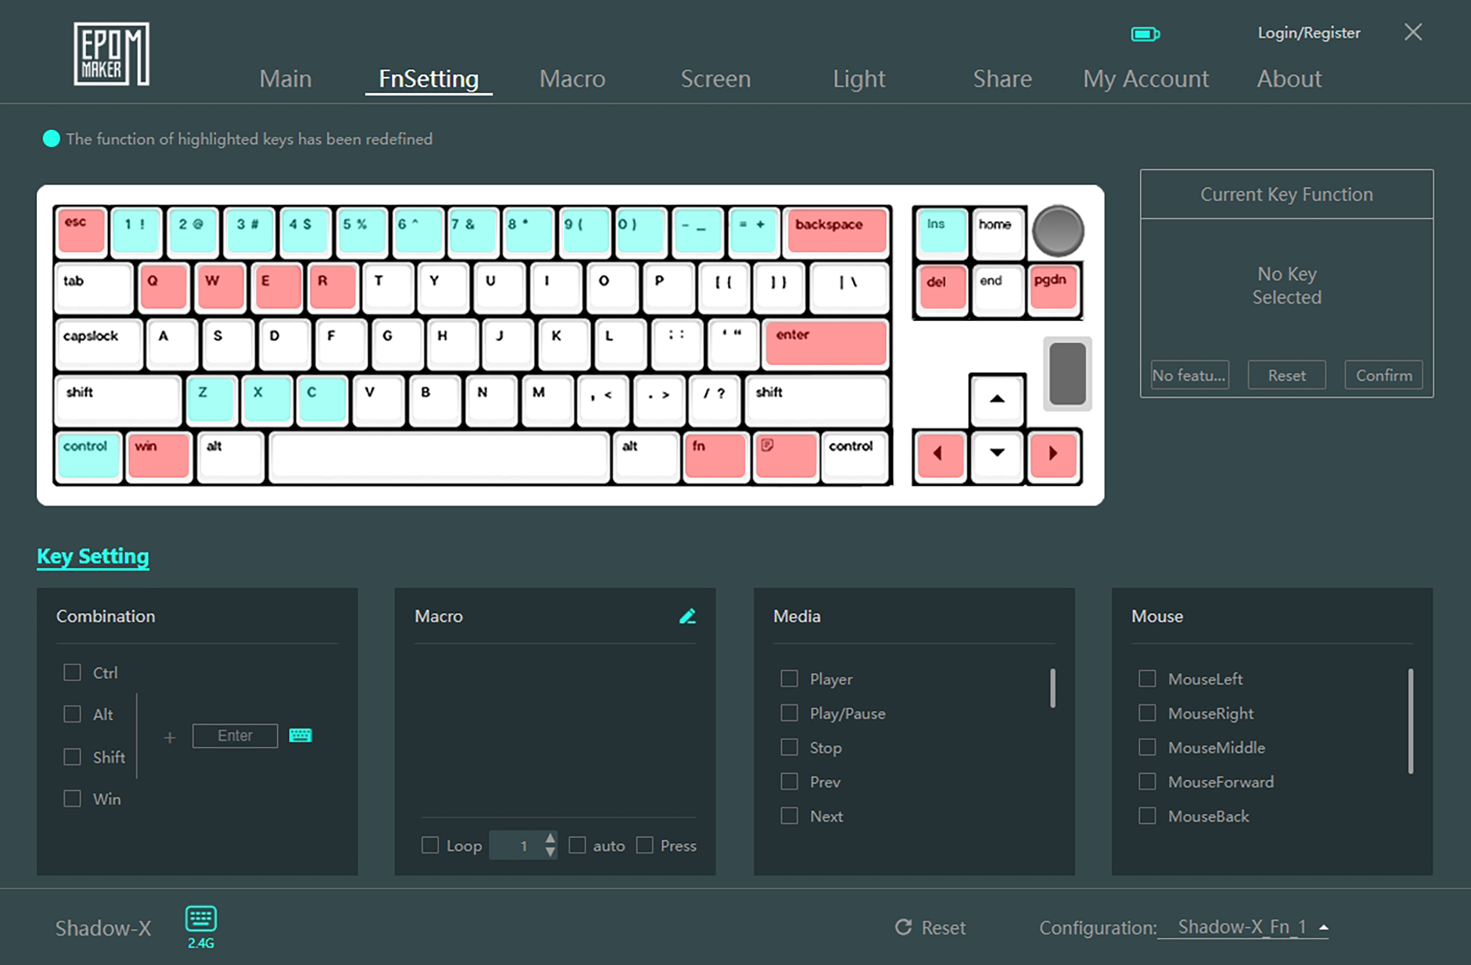This screenshot has width=1471, height=965.
Task: Click the EPOMAKER logo
Action: click(x=111, y=54)
